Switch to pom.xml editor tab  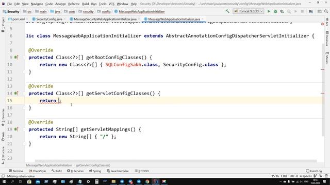click(x=16, y=19)
